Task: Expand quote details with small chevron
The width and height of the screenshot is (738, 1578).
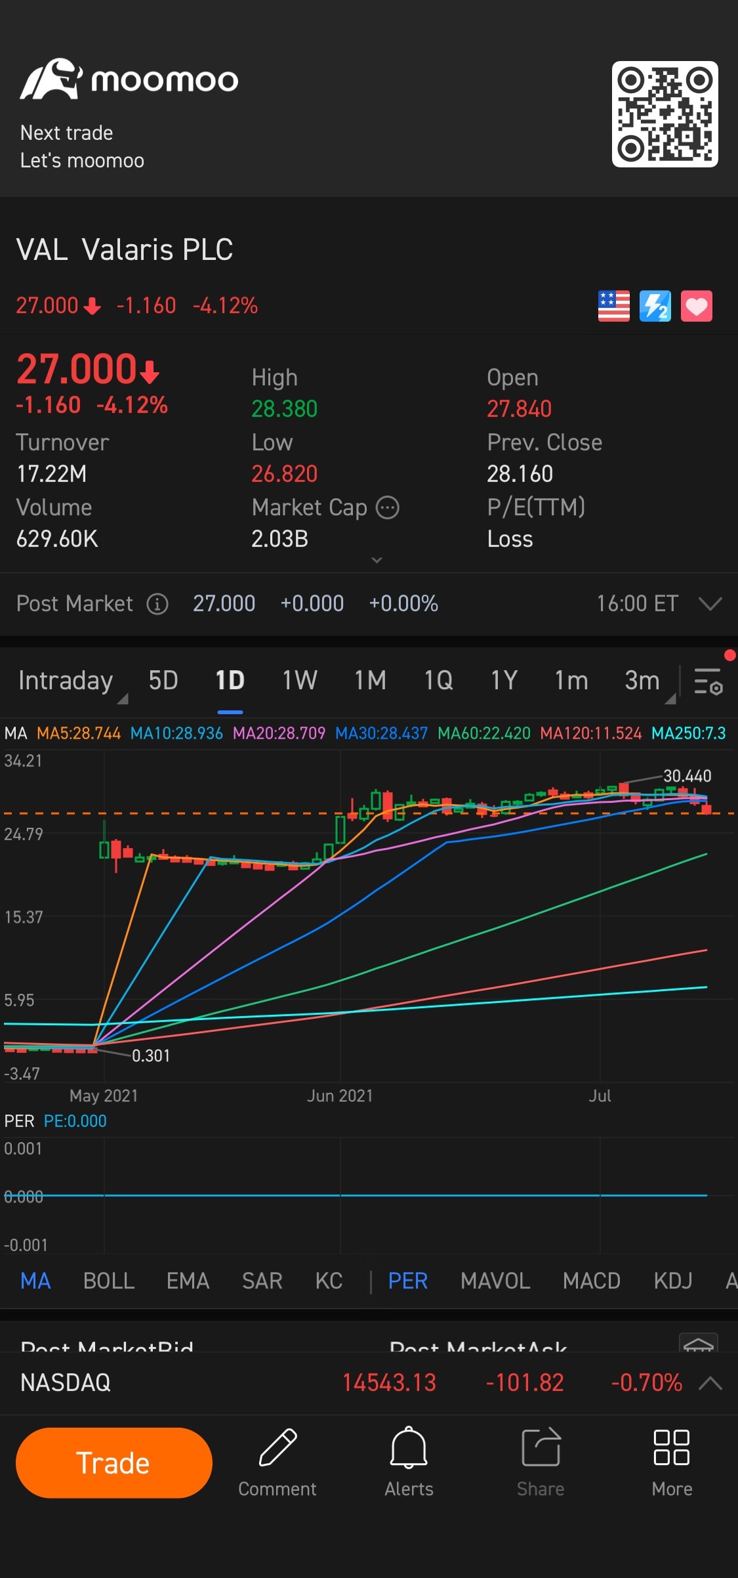Action: pyautogui.click(x=377, y=560)
